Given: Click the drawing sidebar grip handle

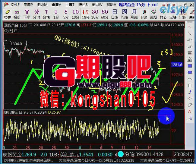Looking at the screenshot, I should [x=190, y=22].
